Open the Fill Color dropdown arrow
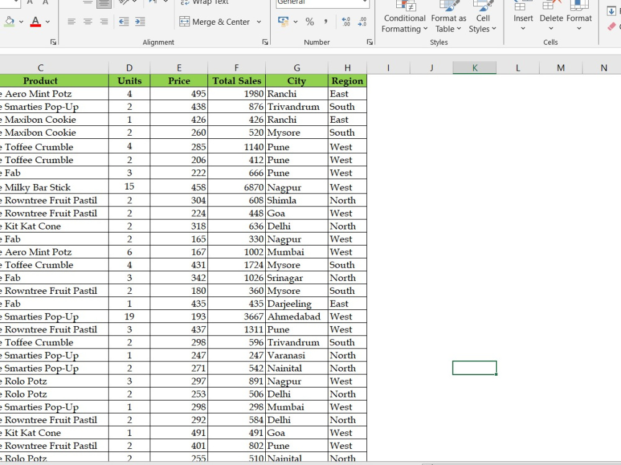 (21, 22)
